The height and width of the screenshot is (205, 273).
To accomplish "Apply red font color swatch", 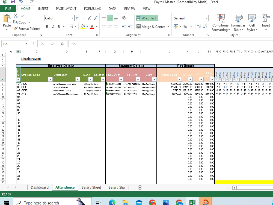I will tap(92, 27).
